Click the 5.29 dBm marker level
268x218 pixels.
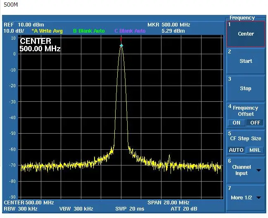[173, 31]
